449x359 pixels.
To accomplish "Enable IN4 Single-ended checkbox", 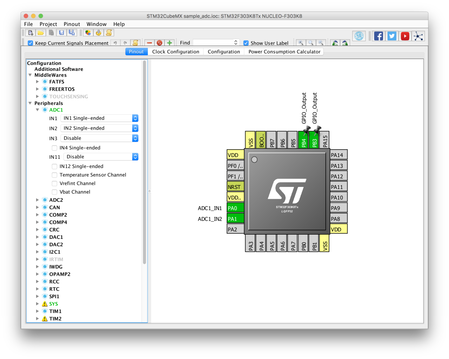I will 54,148.
